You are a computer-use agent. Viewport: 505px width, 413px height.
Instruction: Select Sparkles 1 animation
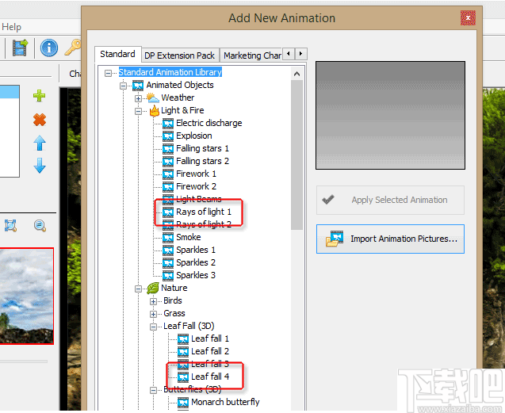[196, 250]
